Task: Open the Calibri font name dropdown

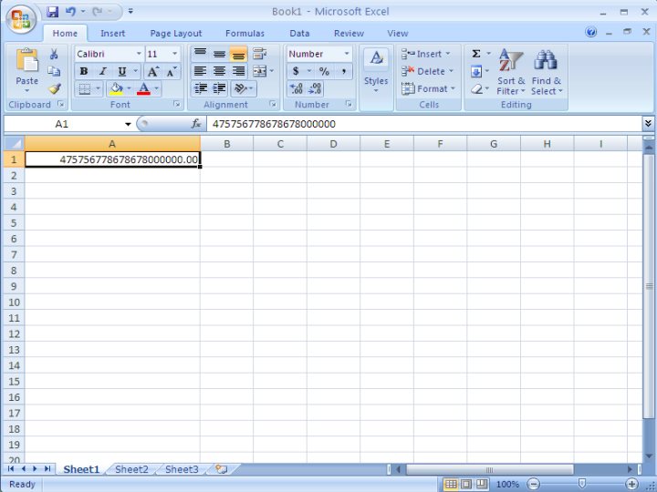Action: pos(139,54)
